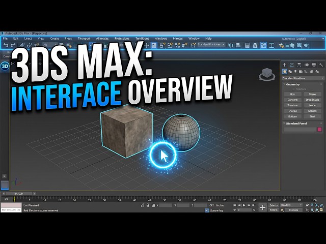This screenshot has width=326, height=244.
Task: Click the round 3D logo in left sidebar
Action: click(5, 66)
